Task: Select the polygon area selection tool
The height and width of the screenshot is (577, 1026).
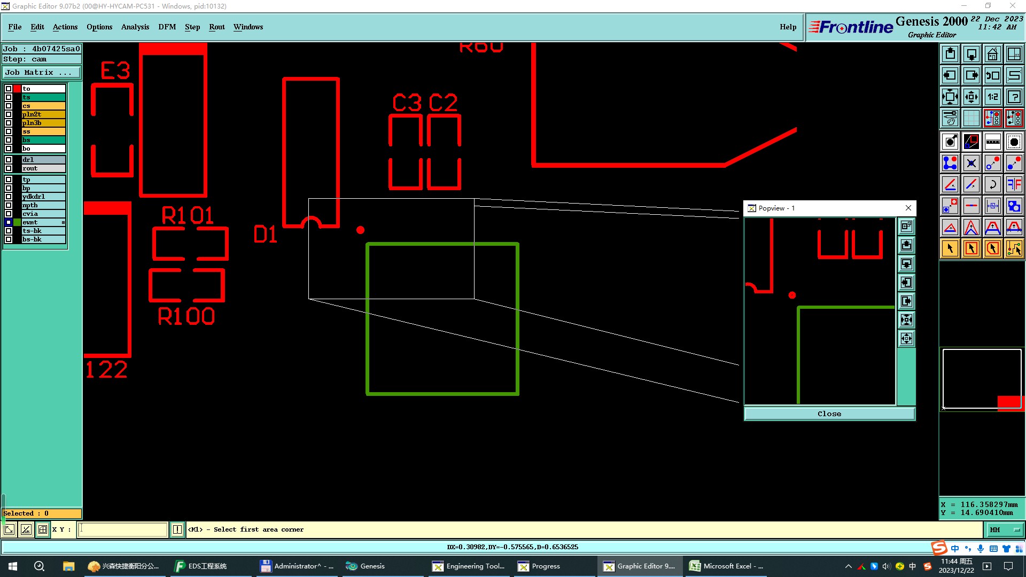Action: coord(992,248)
